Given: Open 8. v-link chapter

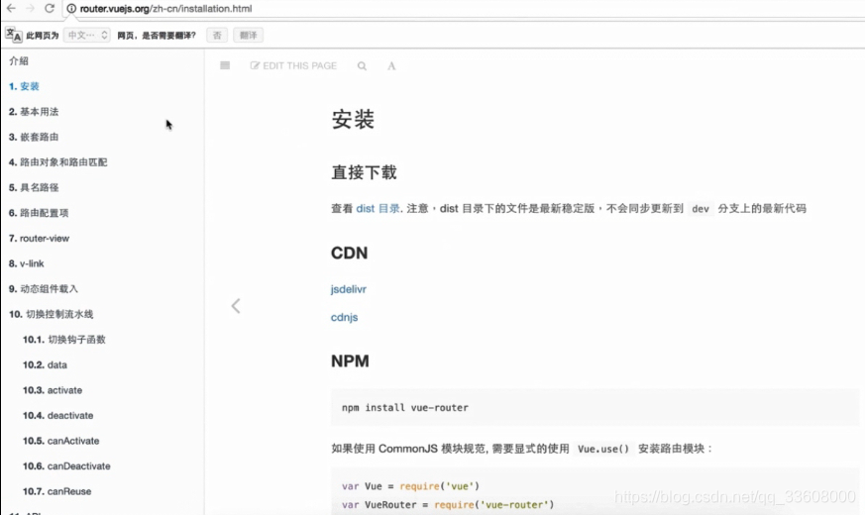Looking at the screenshot, I should click(x=27, y=264).
